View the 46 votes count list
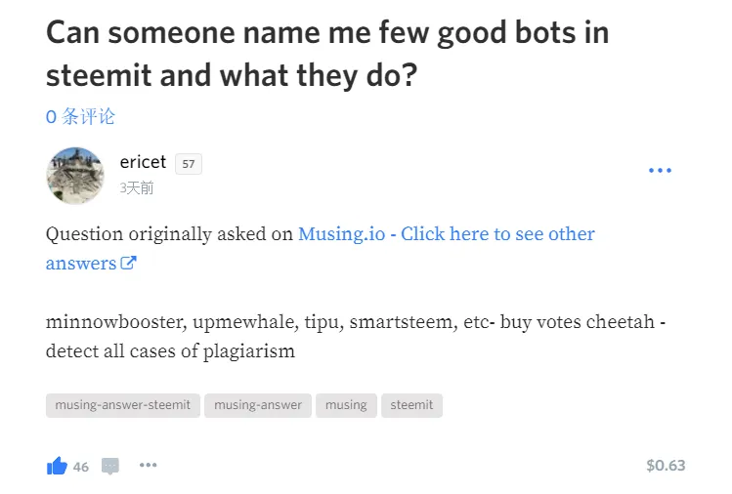 81,467
